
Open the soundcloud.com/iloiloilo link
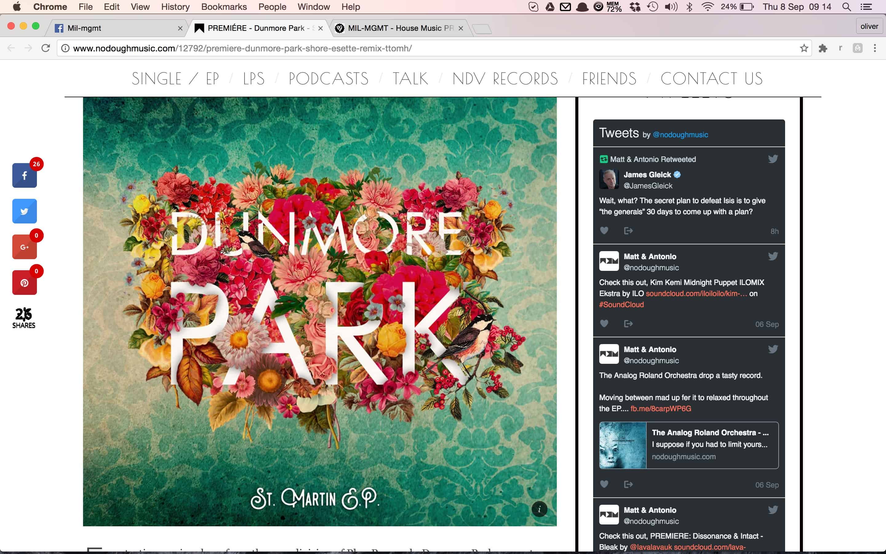click(x=696, y=294)
